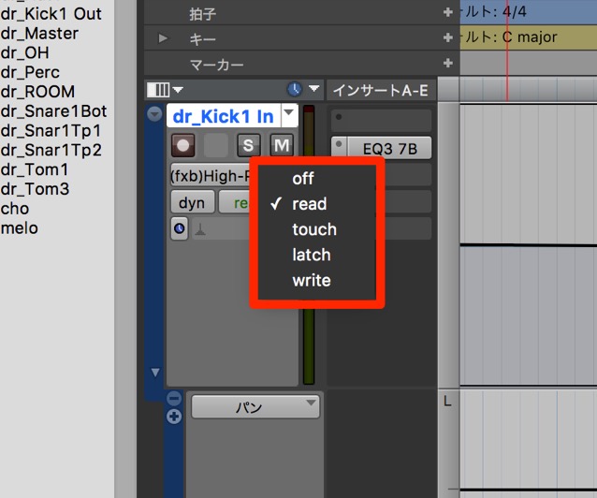This screenshot has width=597, height=498.
Task: Select dr_Snar1Tp2 in the track list
Action: coord(51,150)
